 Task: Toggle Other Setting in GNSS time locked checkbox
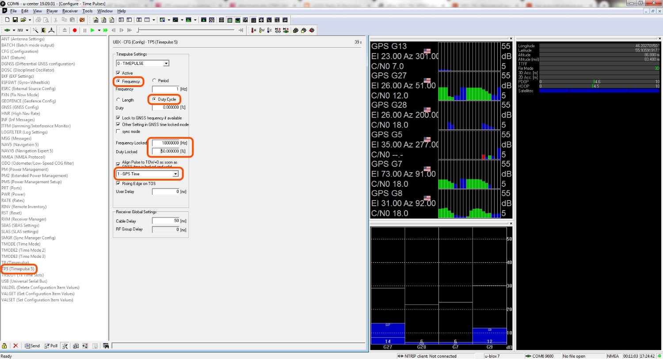pyautogui.click(x=118, y=125)
